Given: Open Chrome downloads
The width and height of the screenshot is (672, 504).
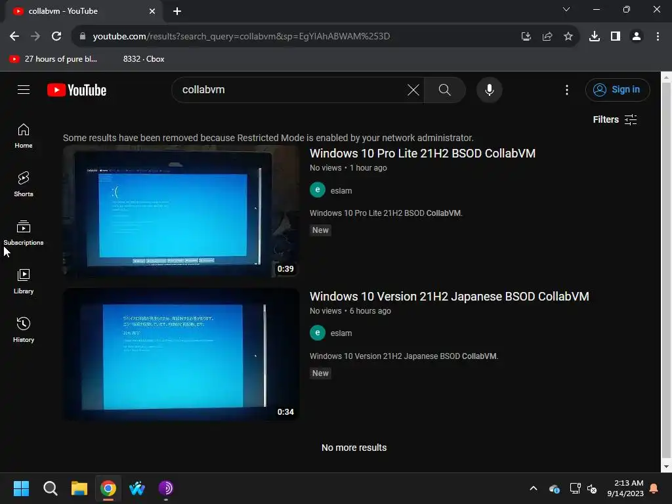Looking at the screenshot, I should tap(594, 37).
